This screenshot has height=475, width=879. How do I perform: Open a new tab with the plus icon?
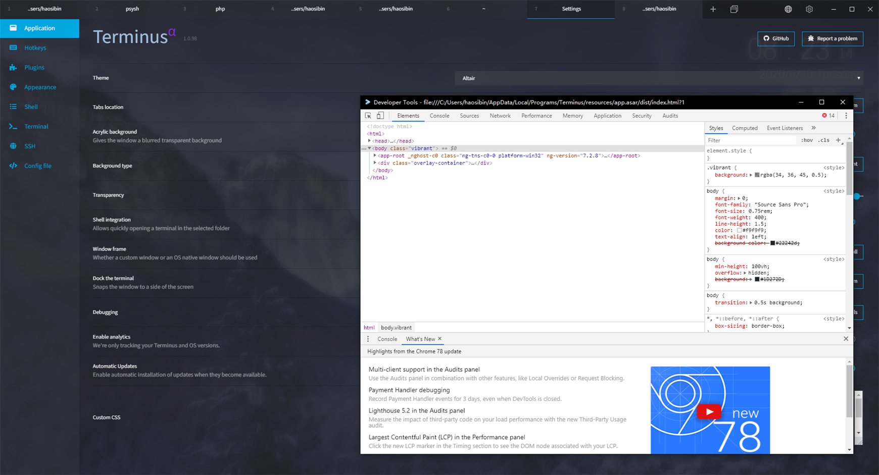tap(713, 9)
